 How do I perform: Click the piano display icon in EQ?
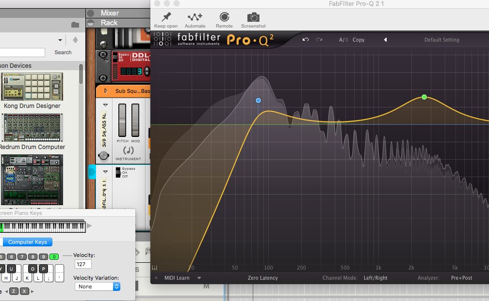pyautogui.click(x=154, y=268)
